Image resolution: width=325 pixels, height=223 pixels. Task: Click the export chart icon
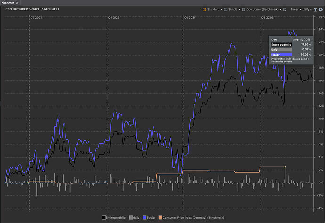315,9
